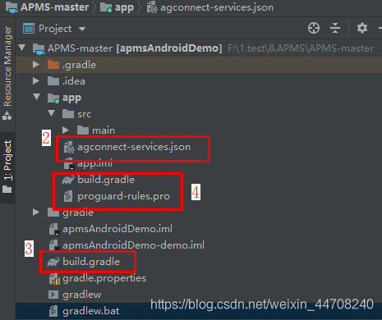Click the .idea folder icon
The height and width of the screenshot is (320, 382).
[x=53, y=81]
